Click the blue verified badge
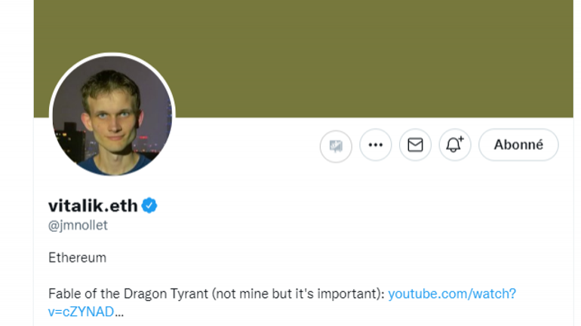Viewport: 581px width, 326px height. pos(149,206)
